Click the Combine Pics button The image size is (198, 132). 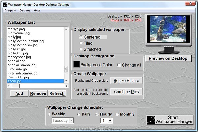click(x=126, y=92)
